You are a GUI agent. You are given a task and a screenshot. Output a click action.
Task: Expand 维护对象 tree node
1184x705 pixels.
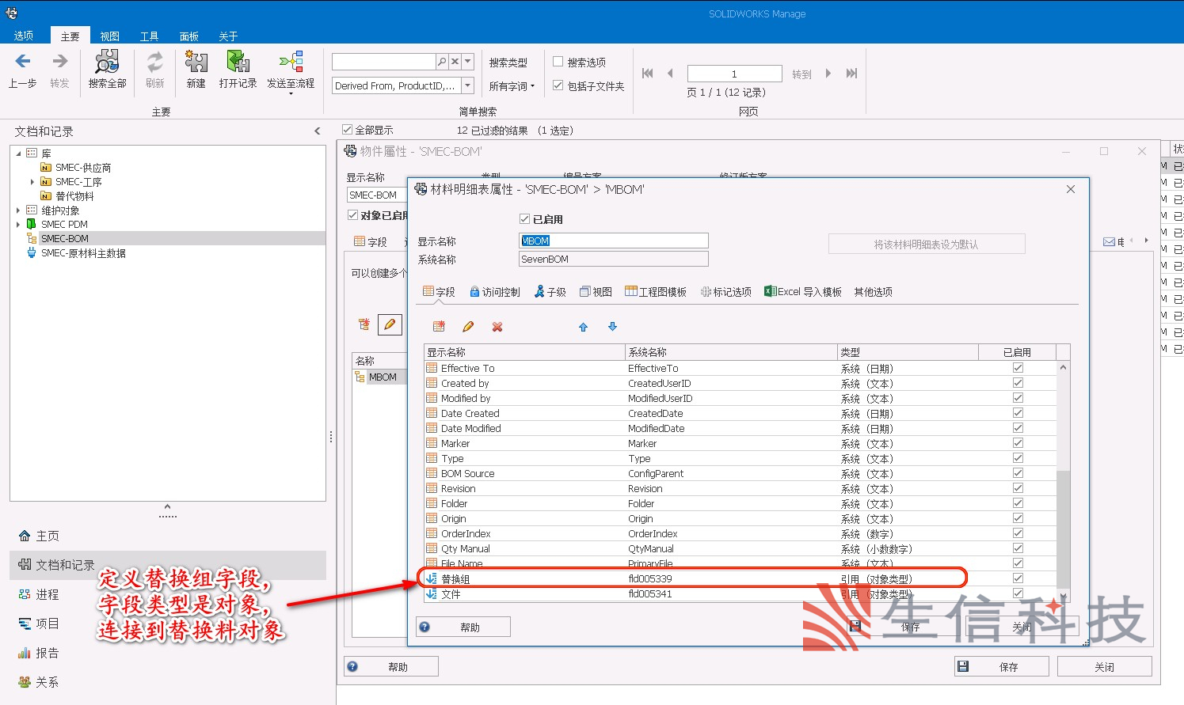18,210
